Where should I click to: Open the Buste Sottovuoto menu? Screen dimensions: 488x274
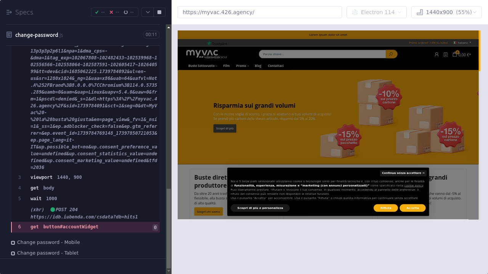[202, 66]
